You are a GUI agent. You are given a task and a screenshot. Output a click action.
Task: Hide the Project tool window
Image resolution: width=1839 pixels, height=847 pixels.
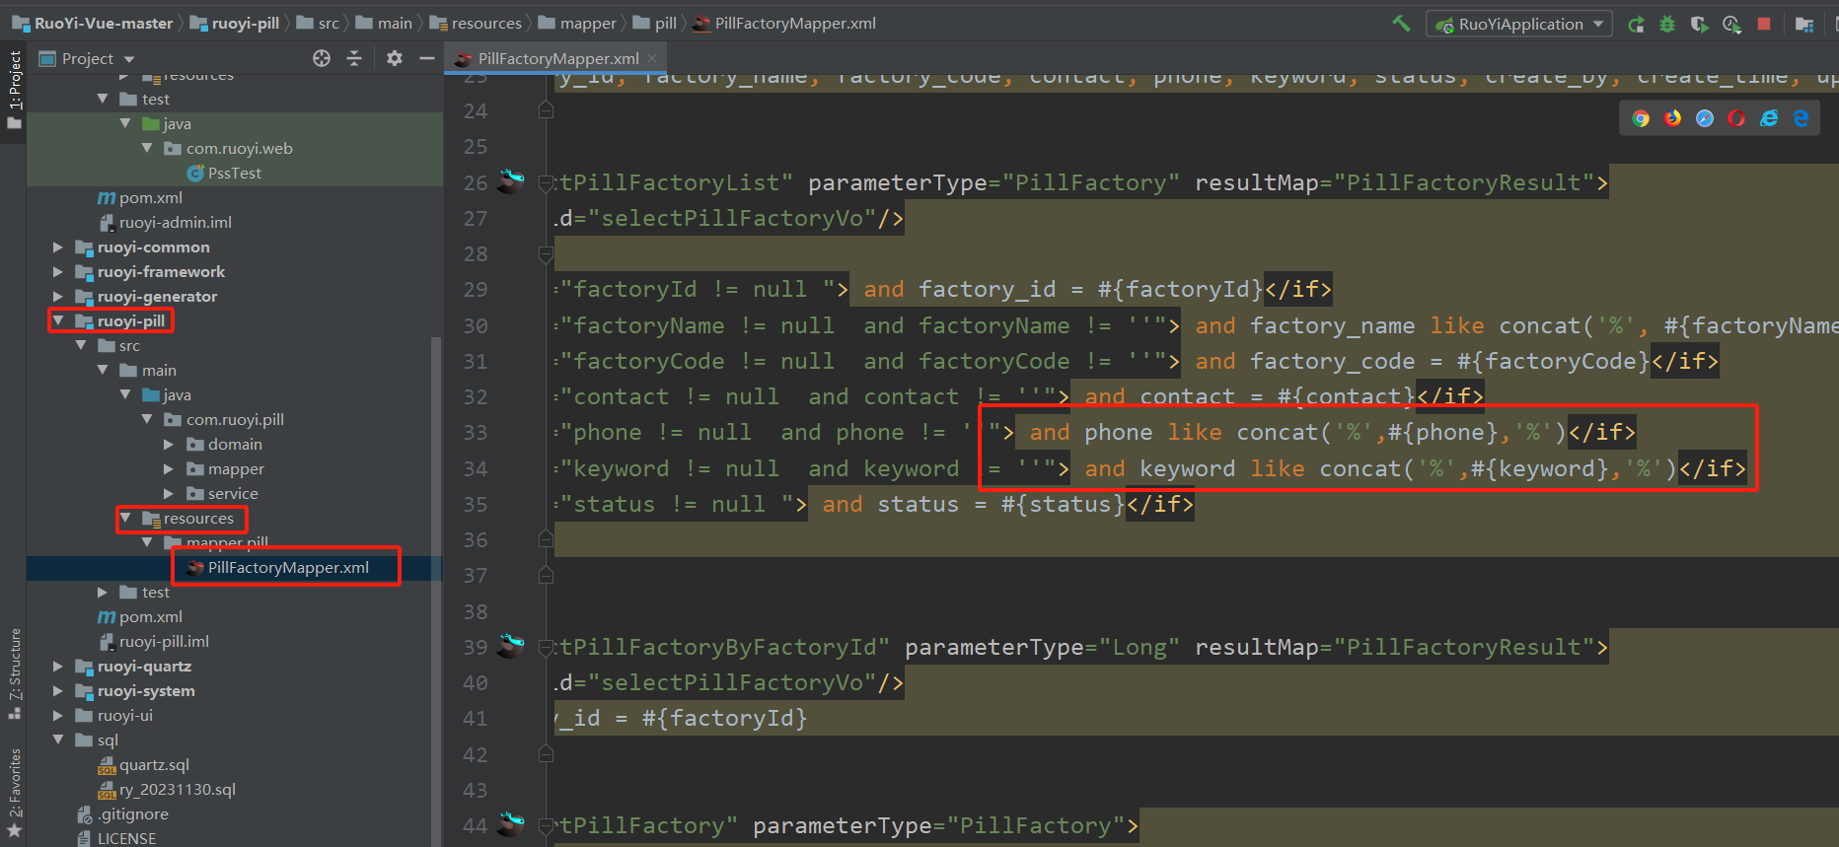click(427, 59)
